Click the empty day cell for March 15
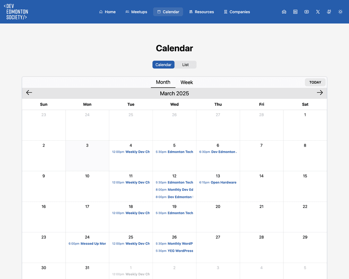Screen dimensions: 349x279 click(305, 186)
